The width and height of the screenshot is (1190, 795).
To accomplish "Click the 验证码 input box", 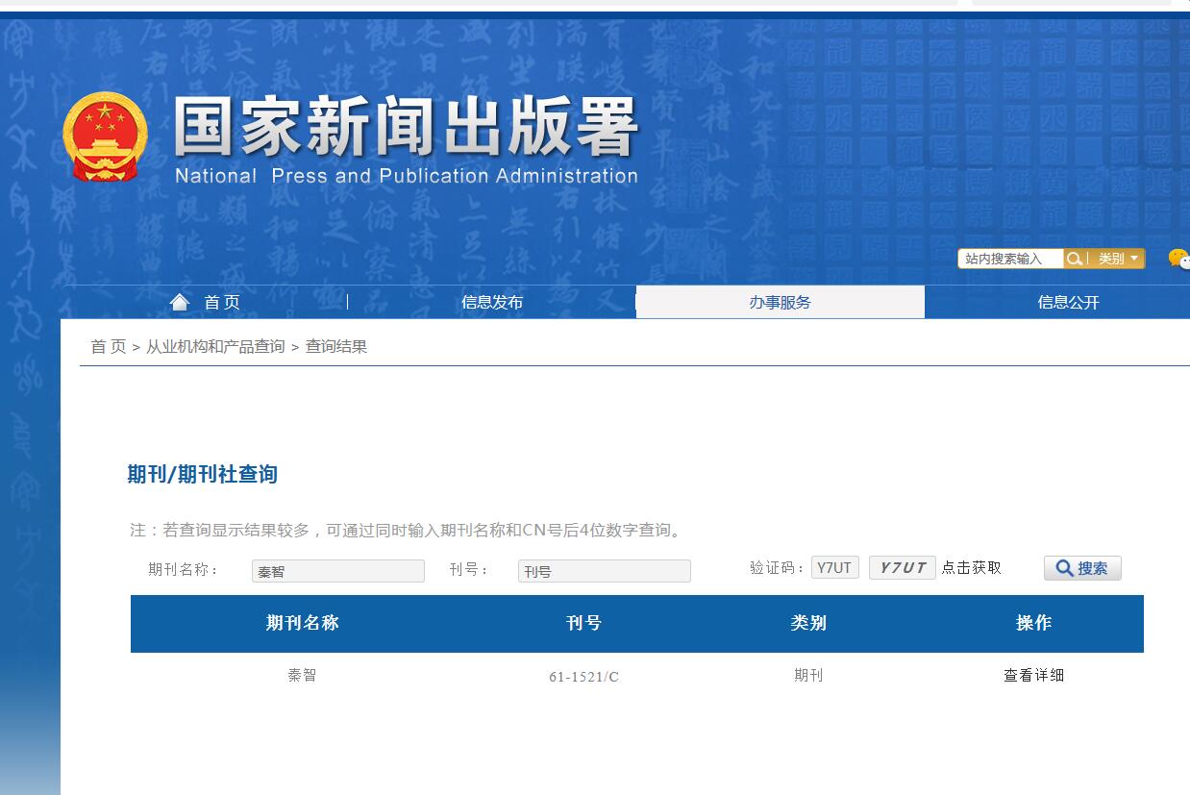I will point(834,567).
